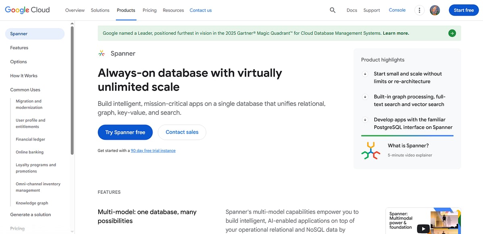Expand the PostgreSQL interface highlight

tap(365, 120)
